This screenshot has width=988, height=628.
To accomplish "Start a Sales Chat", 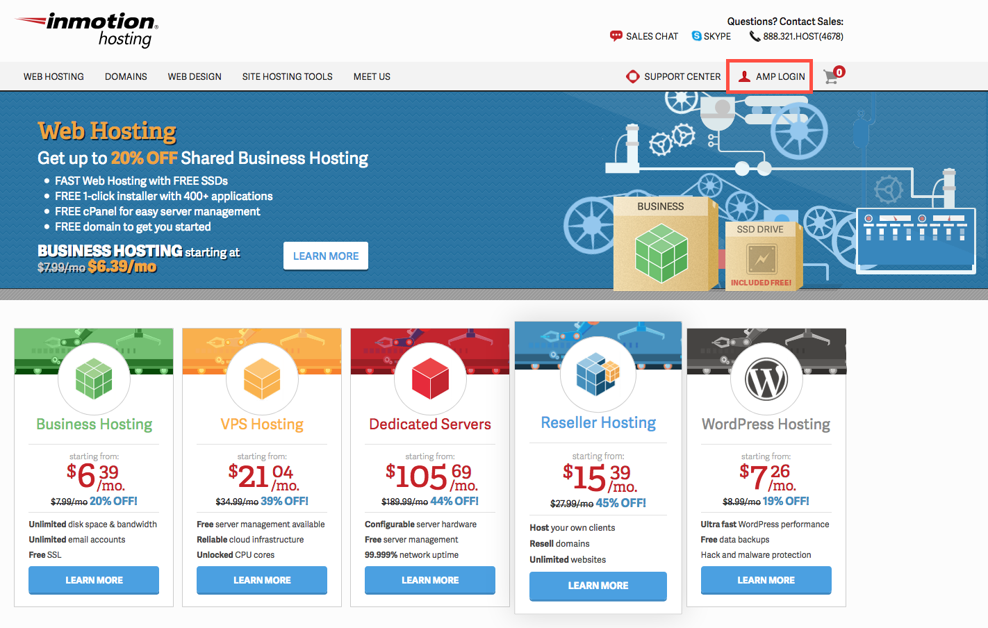I will point(643,36).
